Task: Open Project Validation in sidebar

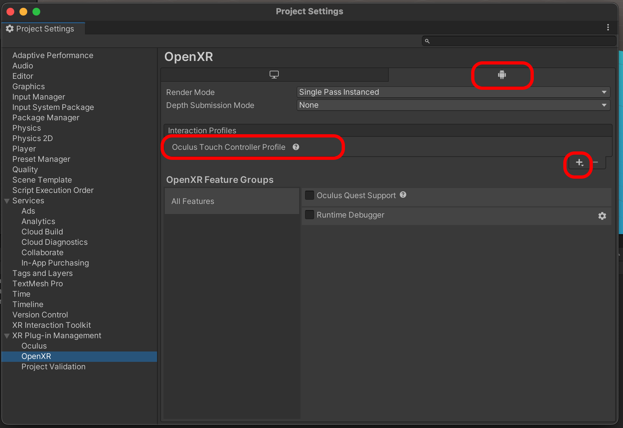Action: click(54, 367)
